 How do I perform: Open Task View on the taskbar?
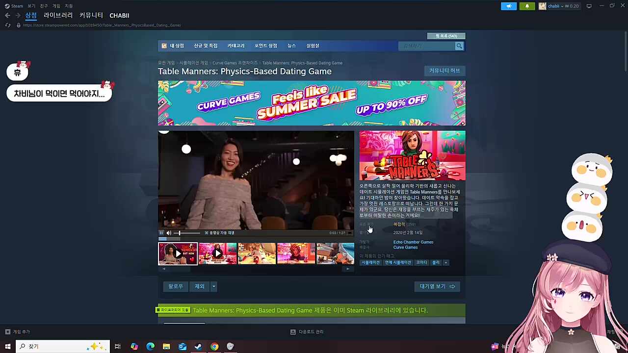[118, 347]
